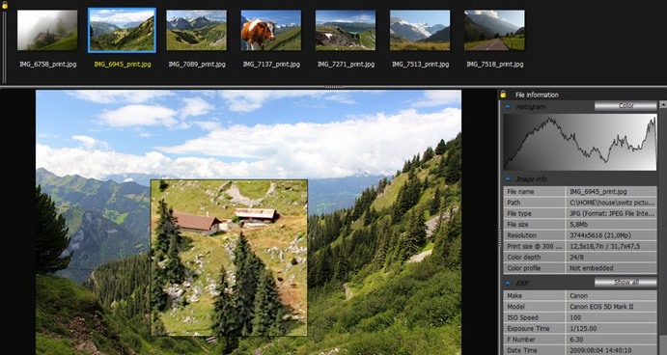Collapse the EXIF section arrow

tap(508, 283)
